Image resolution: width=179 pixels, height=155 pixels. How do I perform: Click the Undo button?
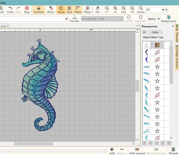pos(10,9)
